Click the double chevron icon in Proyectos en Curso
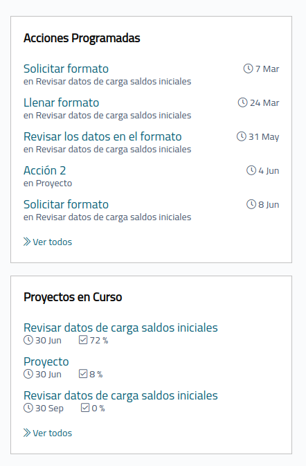 (x=27, y=433)
